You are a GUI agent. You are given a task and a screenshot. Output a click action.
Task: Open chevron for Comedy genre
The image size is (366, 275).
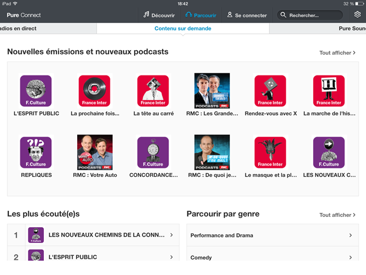click(x=350, y=257)
